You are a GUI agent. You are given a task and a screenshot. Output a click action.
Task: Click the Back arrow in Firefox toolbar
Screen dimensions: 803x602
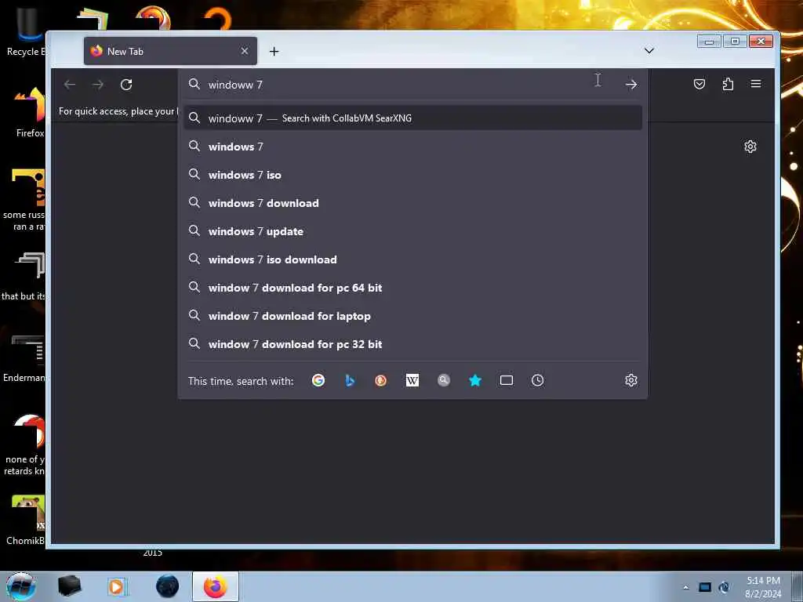70,85
